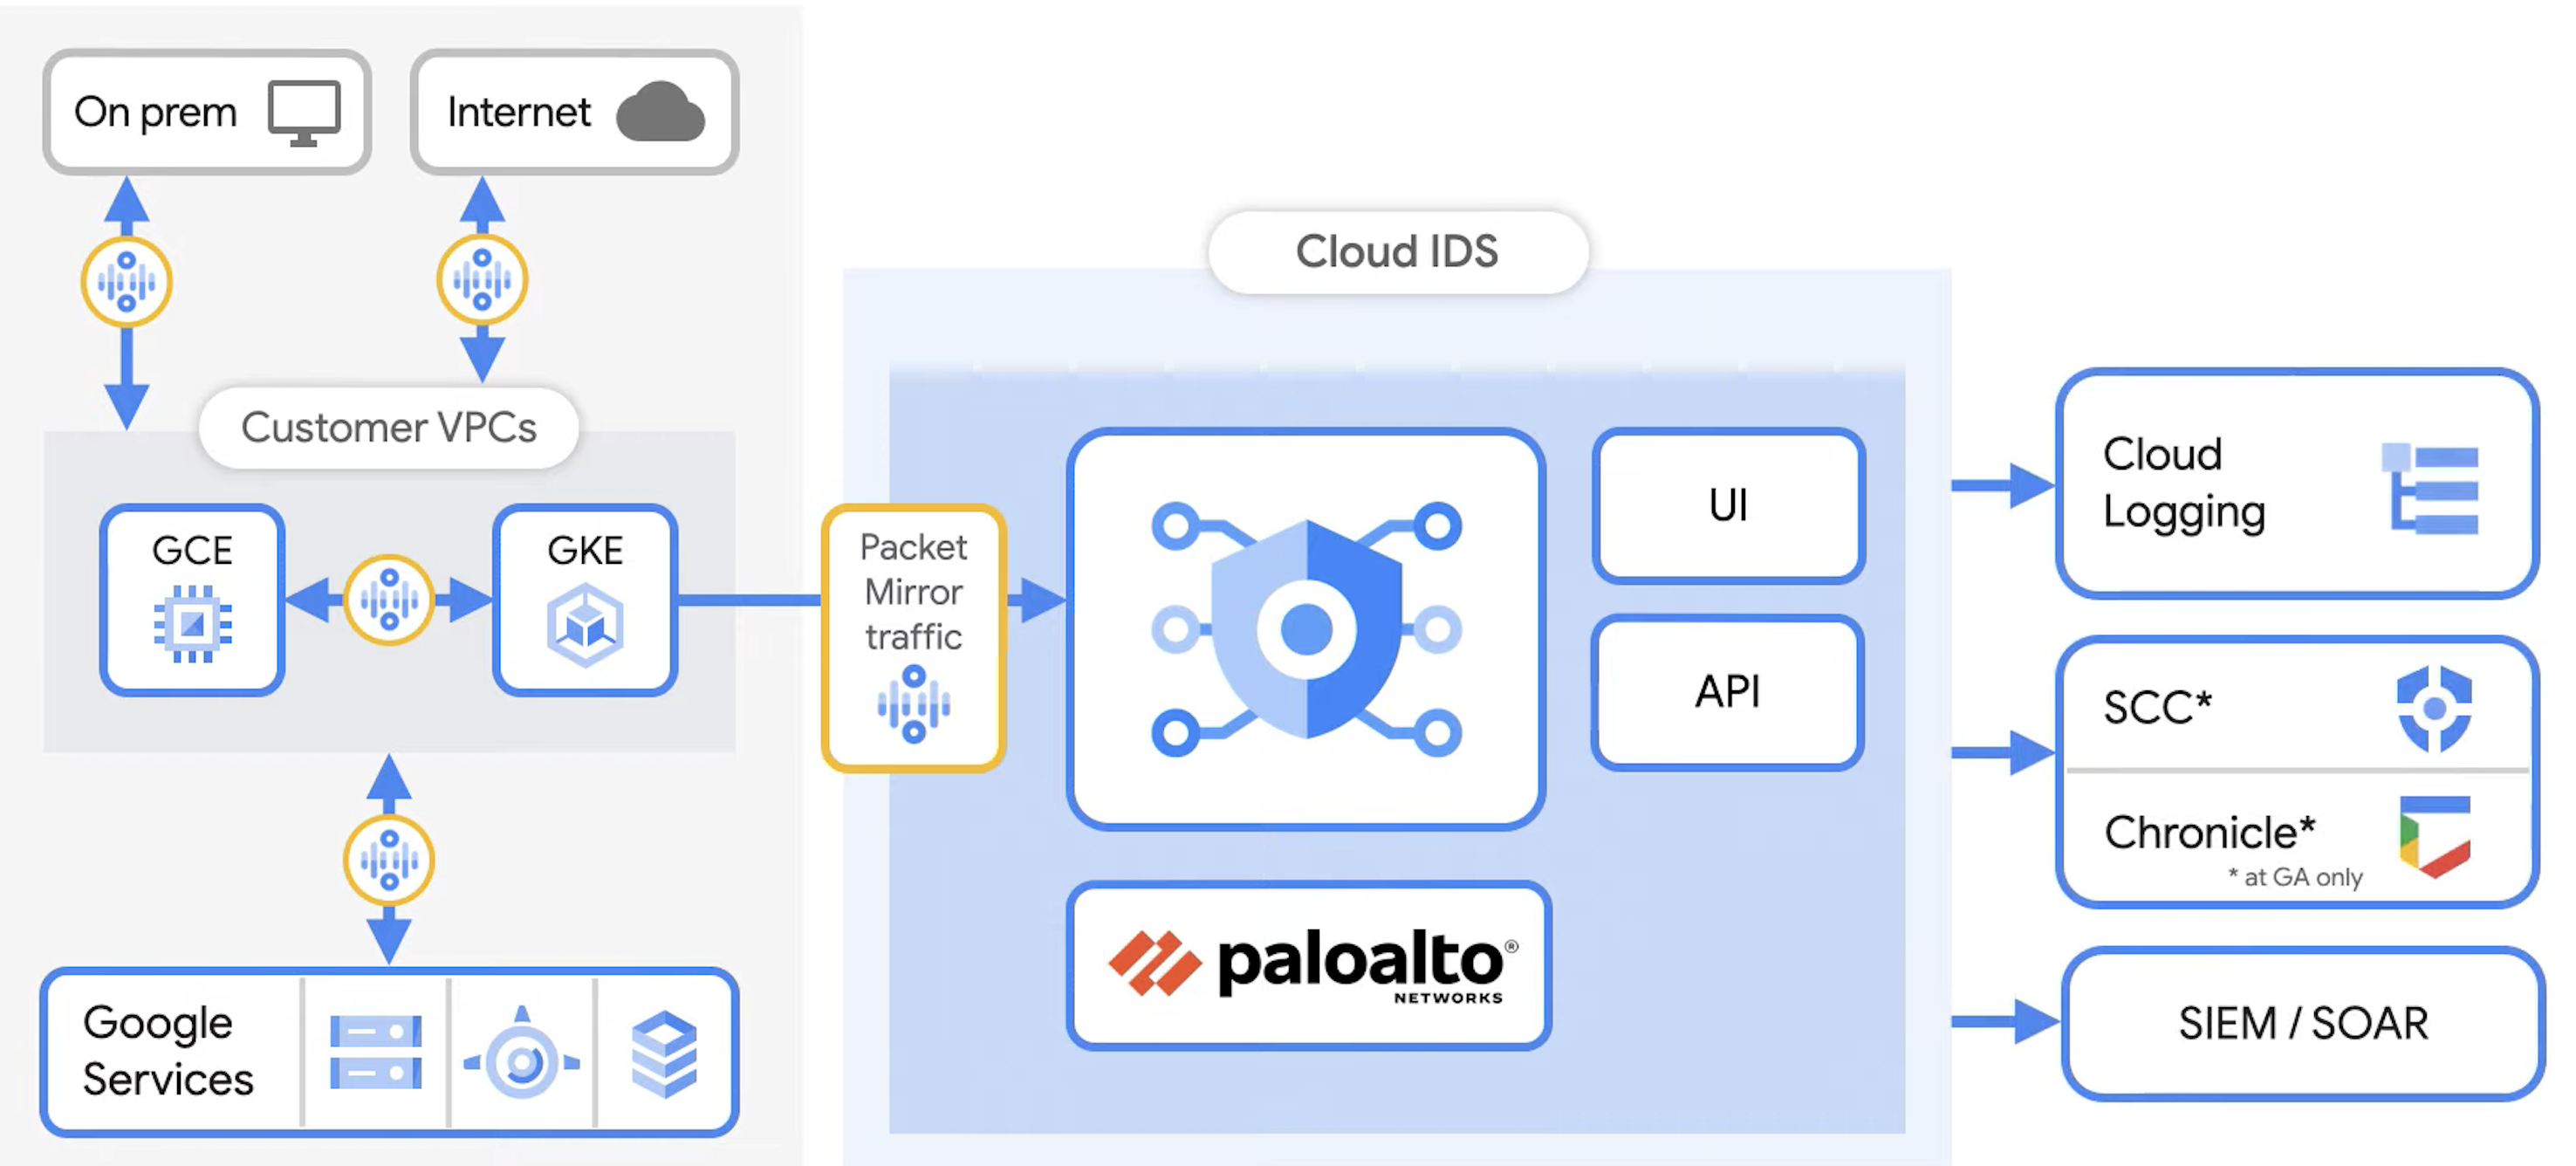Viewport: 2576px width, 1166px height.
Task: Click the Cloud IDS label
Action: tap(1397, 251)
